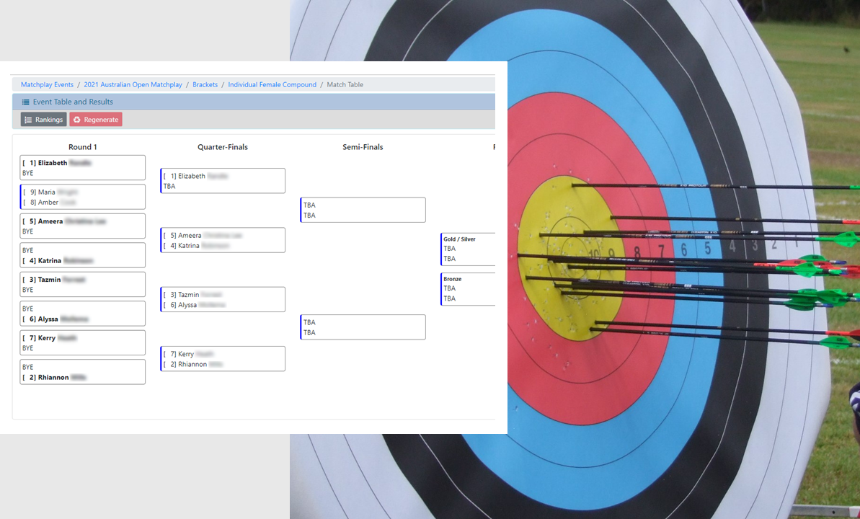860x519 pixels.
Task: Open the Round 1 Maria vs Amber match
Action: (83, 198)
